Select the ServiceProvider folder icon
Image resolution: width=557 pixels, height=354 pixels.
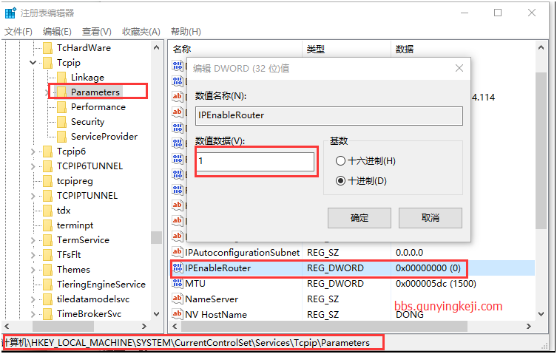pyautogui.click(x=61, y=137)
